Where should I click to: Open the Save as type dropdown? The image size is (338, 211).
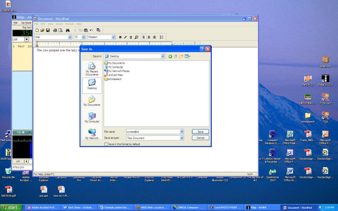pos(182,138)
